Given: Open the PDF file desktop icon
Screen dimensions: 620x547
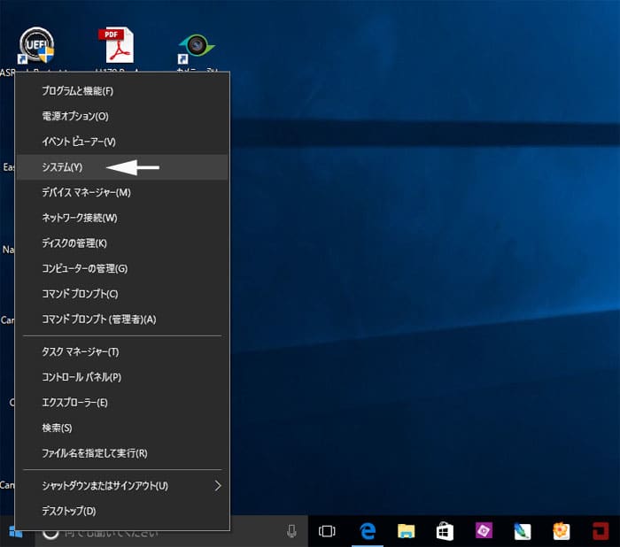Looking at the screenshot, I should tap(116, 46).
